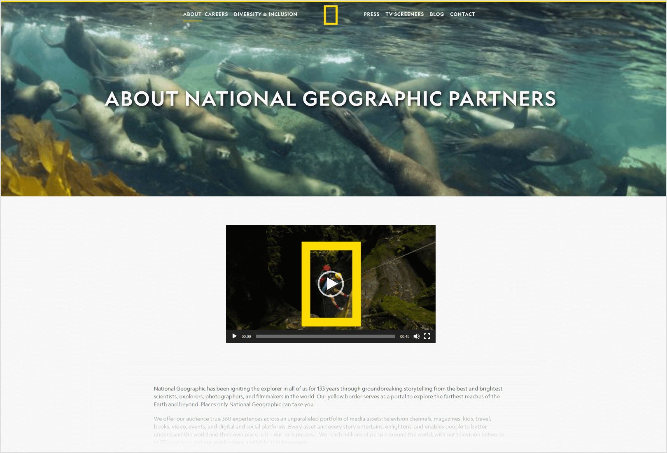Play the video with center play button
Screen dimensions: 667x453
(331, 284)
